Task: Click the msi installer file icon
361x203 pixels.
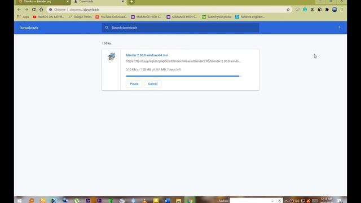Action: [111, 56]
